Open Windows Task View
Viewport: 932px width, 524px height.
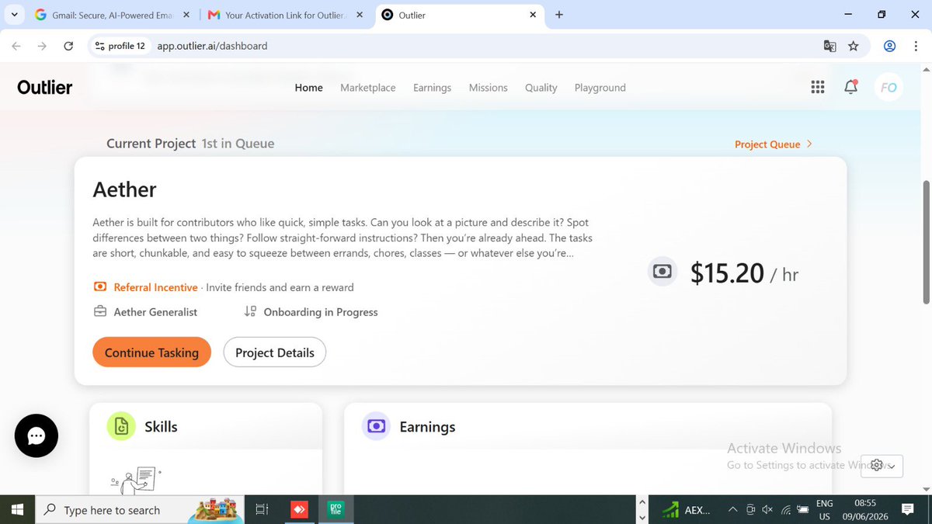point(263,510)
